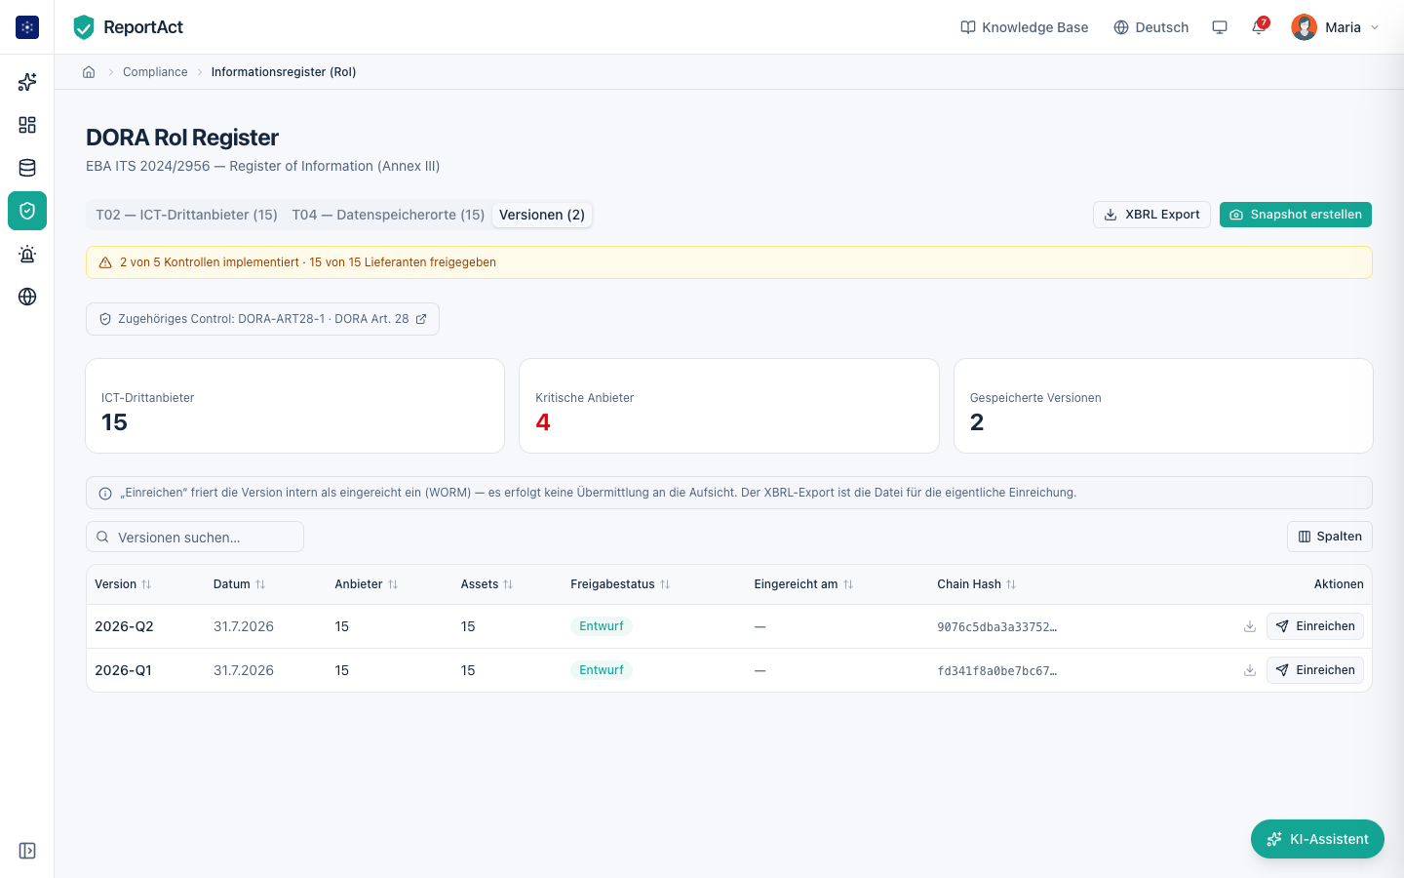Go to home via breadcrumb house icon
The width and height of the screenshot is (1404, 878).
[89, 72]
